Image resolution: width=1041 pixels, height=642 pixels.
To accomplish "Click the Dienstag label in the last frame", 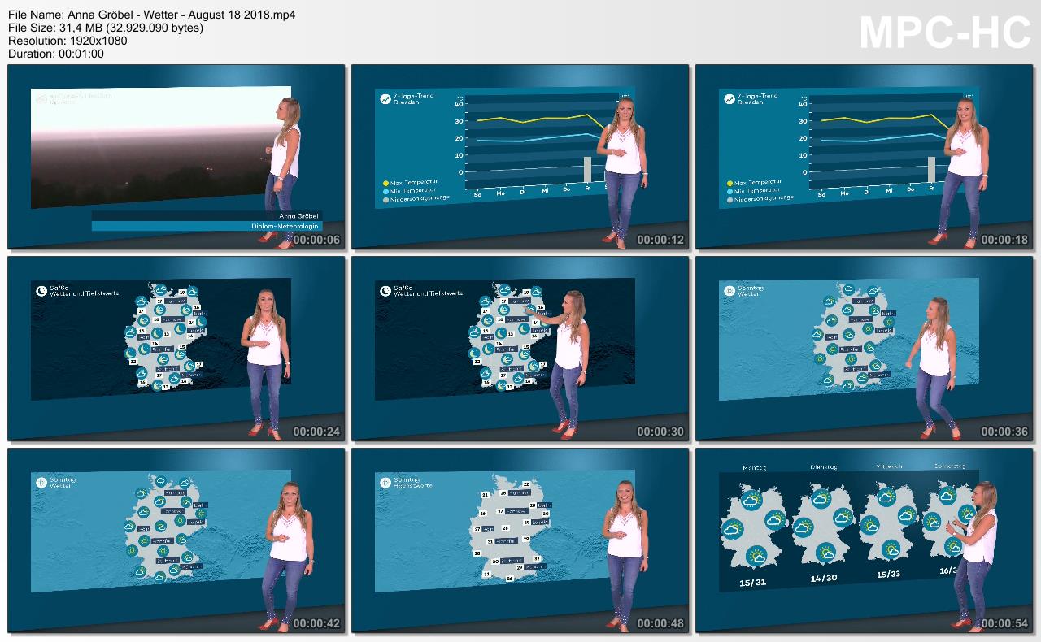I will [822, 467].
